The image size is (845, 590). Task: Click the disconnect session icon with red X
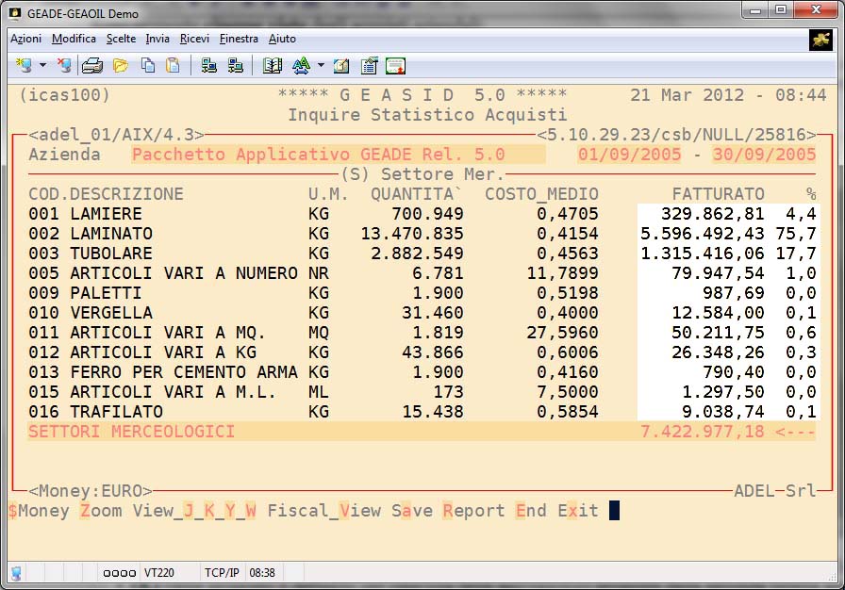[x=64, y=65]
